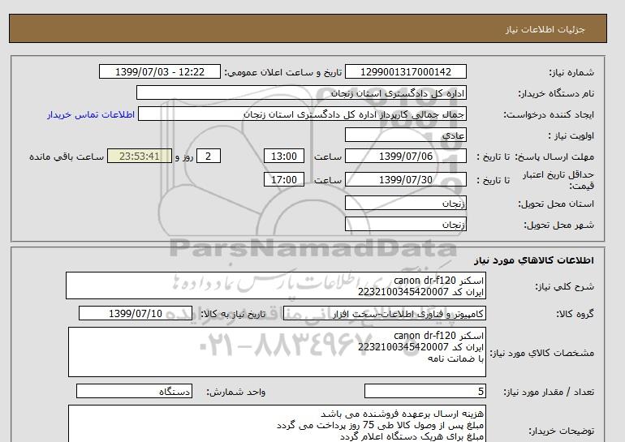Click the response deadline date 1399/07/06
The image size is (625, 442).
coord(405,156)
